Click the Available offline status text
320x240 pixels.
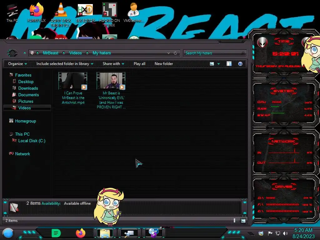pyautogui.click(x=77, y=203)
